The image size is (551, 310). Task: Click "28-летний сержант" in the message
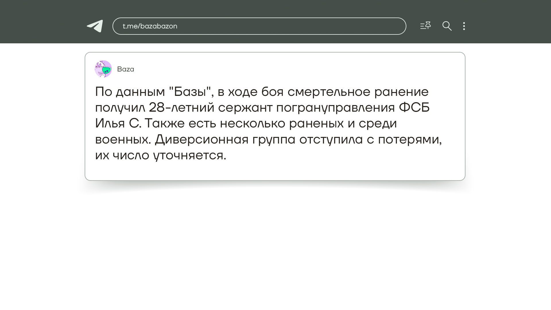(x=210, y=108)
